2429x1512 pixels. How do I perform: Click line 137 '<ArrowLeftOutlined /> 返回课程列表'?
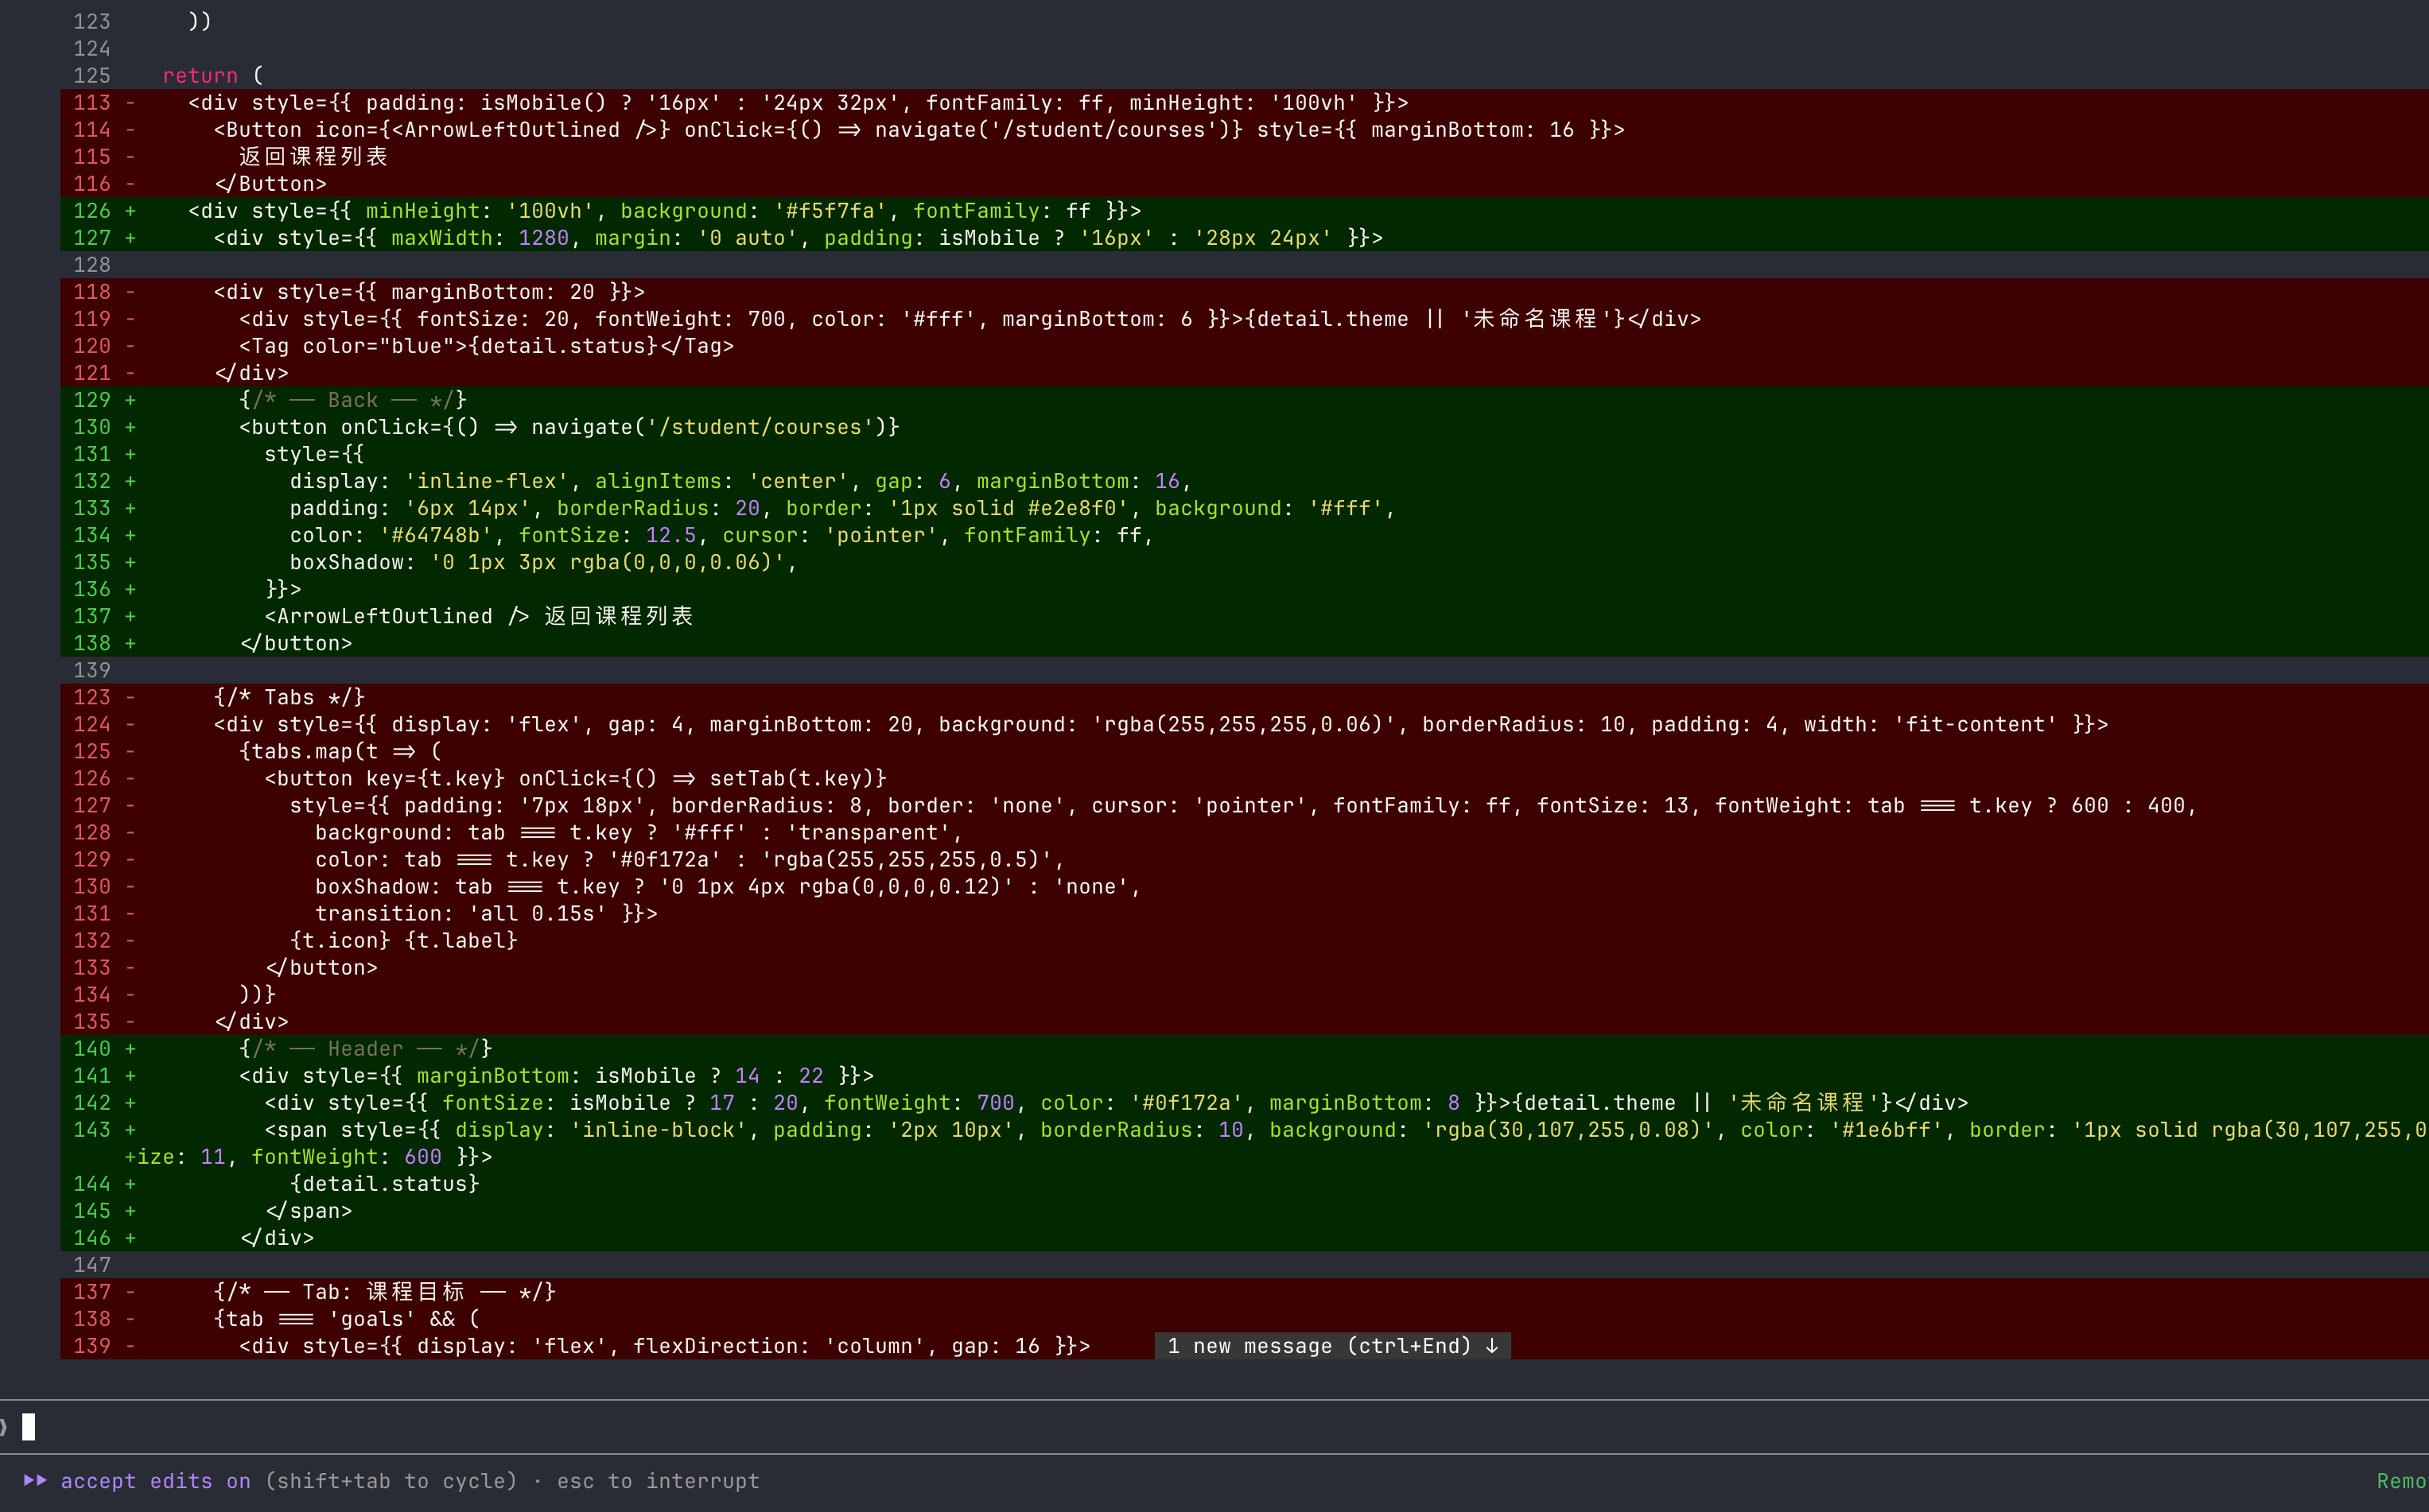pos(1245,616)
